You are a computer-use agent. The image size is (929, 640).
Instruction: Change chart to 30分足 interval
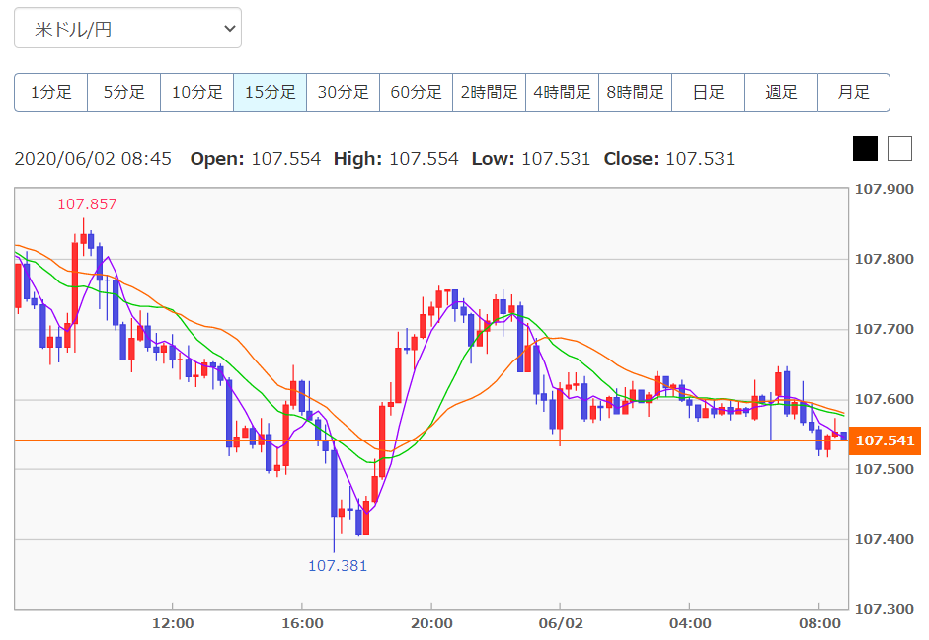pos(343,93)
